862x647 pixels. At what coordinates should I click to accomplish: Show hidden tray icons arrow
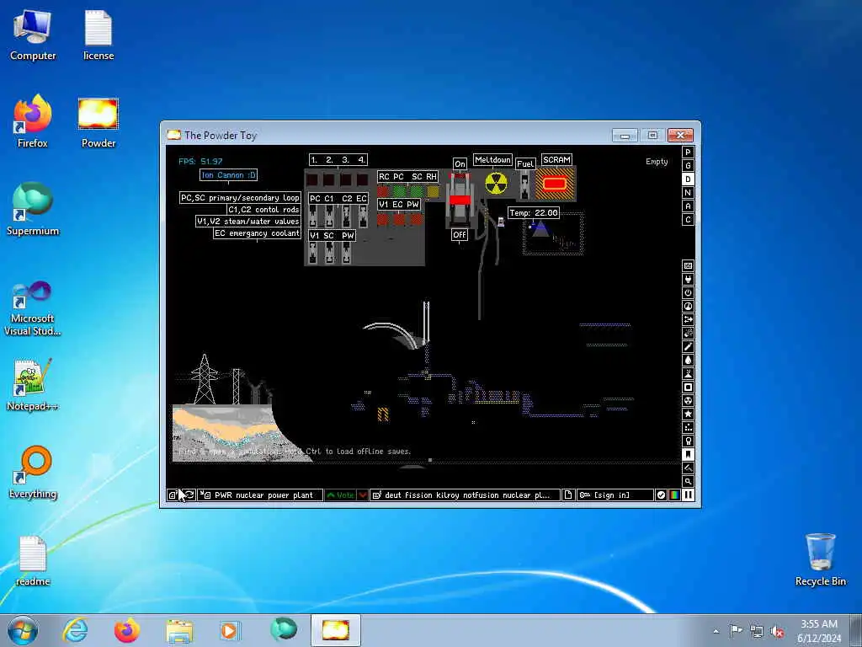(716, 631)
